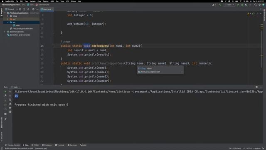
Task: Open the Navigate menu
Action: pyautogui.click(x=32, y=1)
